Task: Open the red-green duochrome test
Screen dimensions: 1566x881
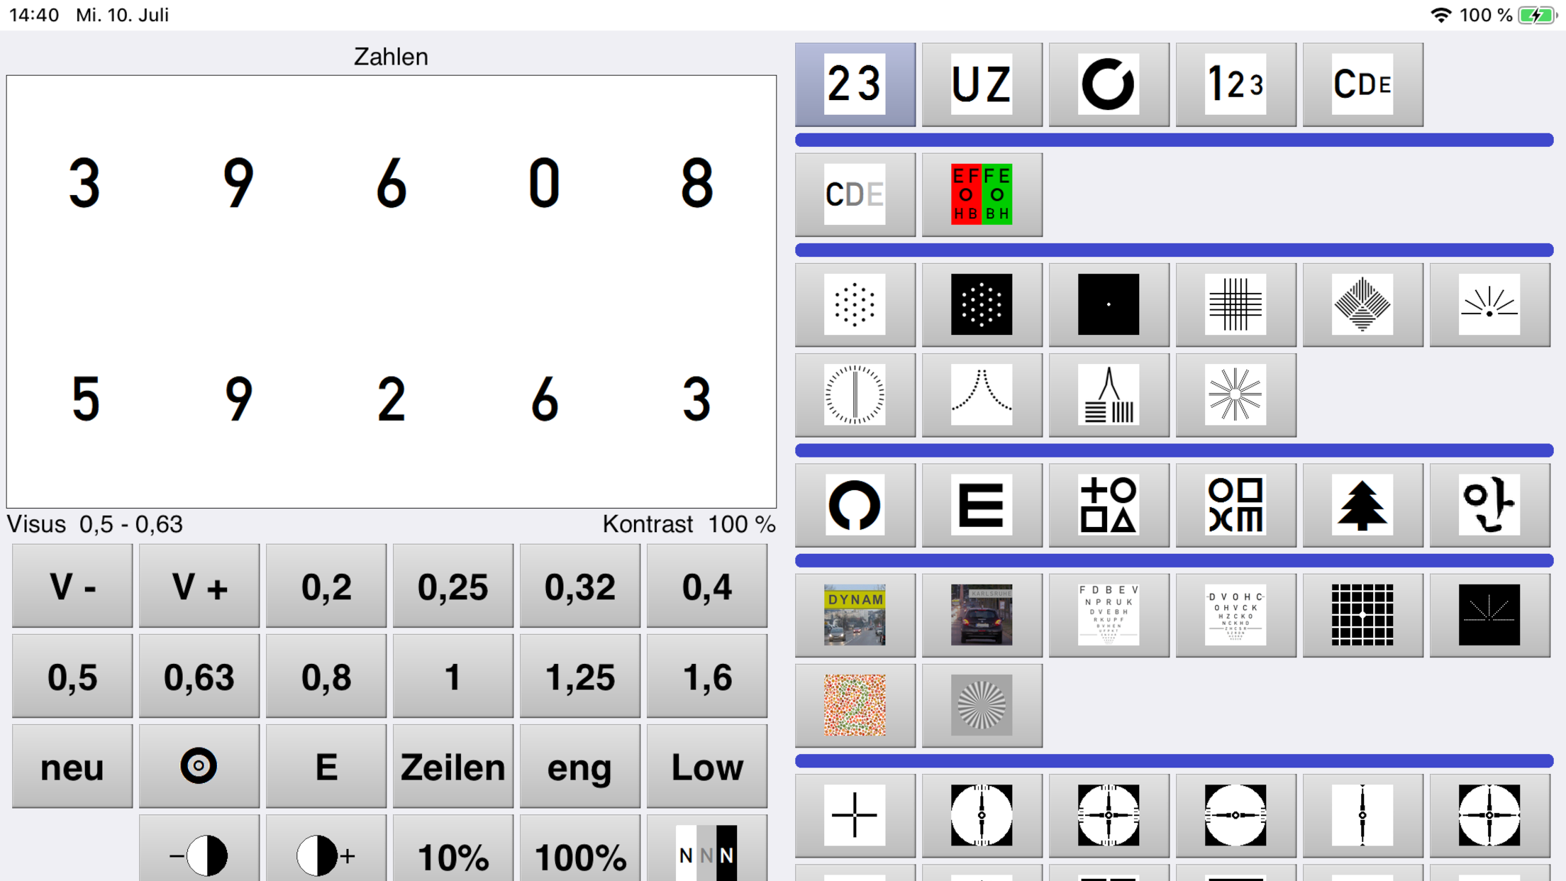Action: [x=982, y=194]
